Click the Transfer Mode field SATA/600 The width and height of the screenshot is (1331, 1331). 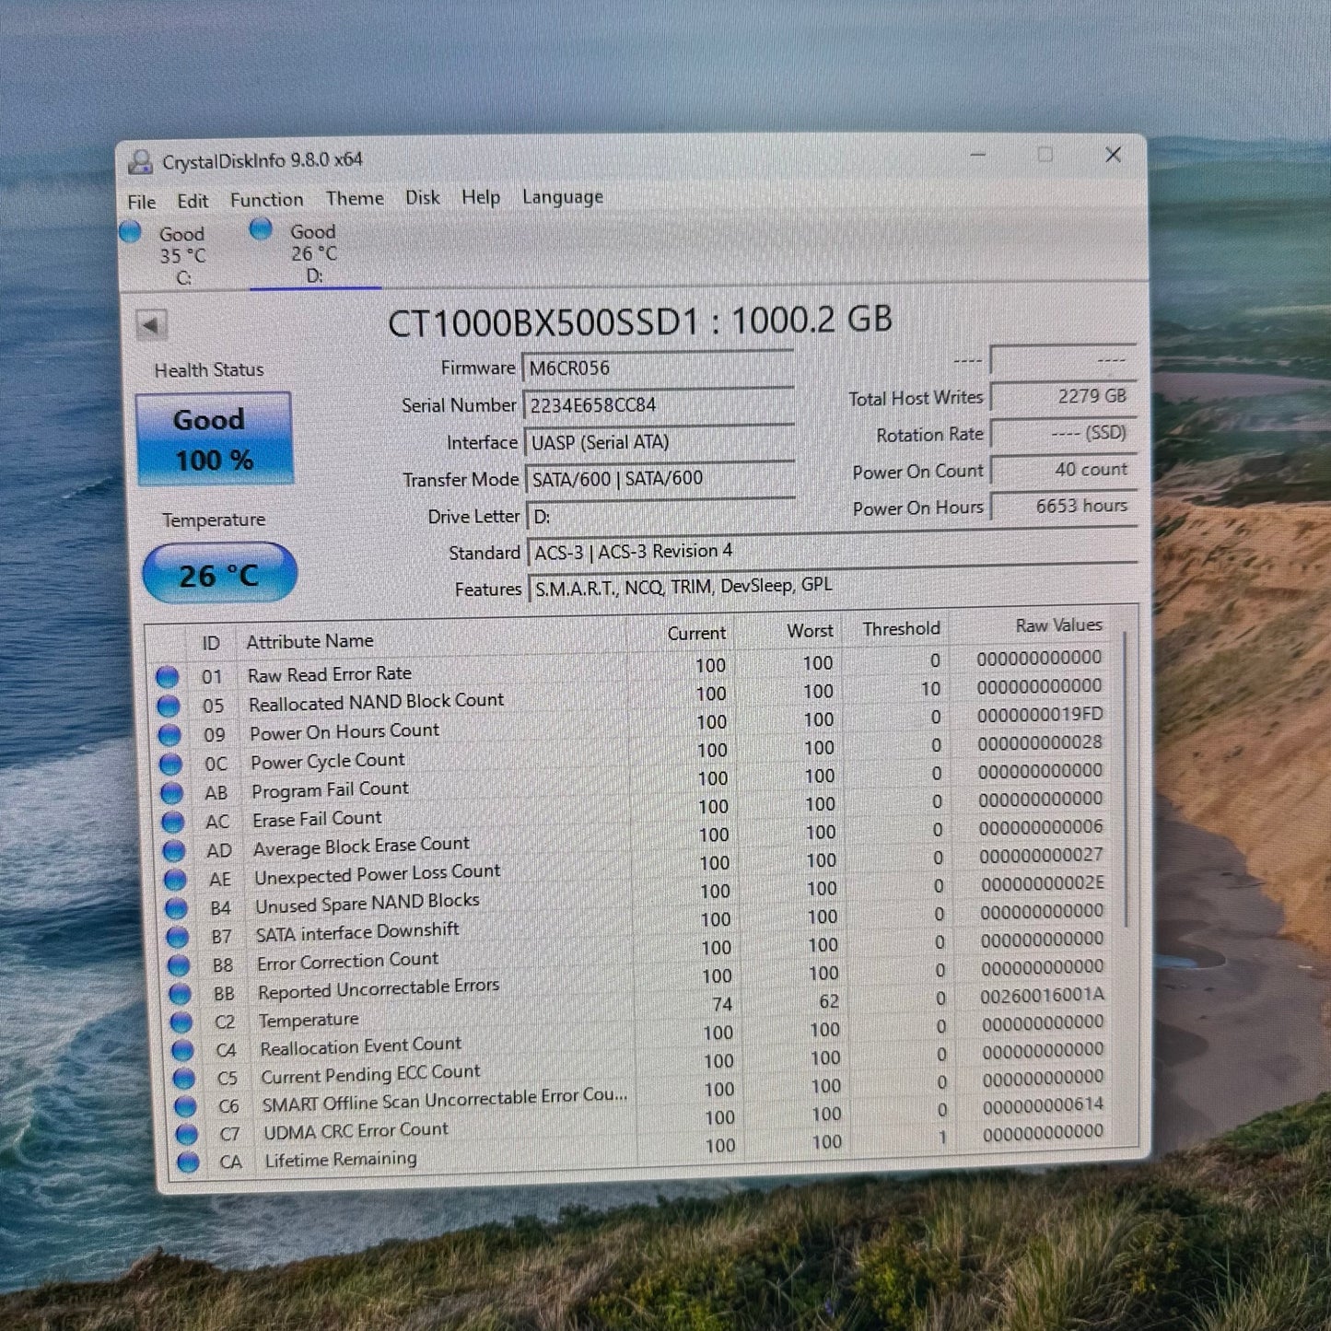coord(660,478)
